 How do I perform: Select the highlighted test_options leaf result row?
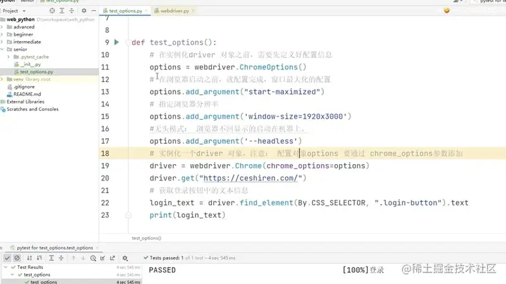(x=70, y=281)
